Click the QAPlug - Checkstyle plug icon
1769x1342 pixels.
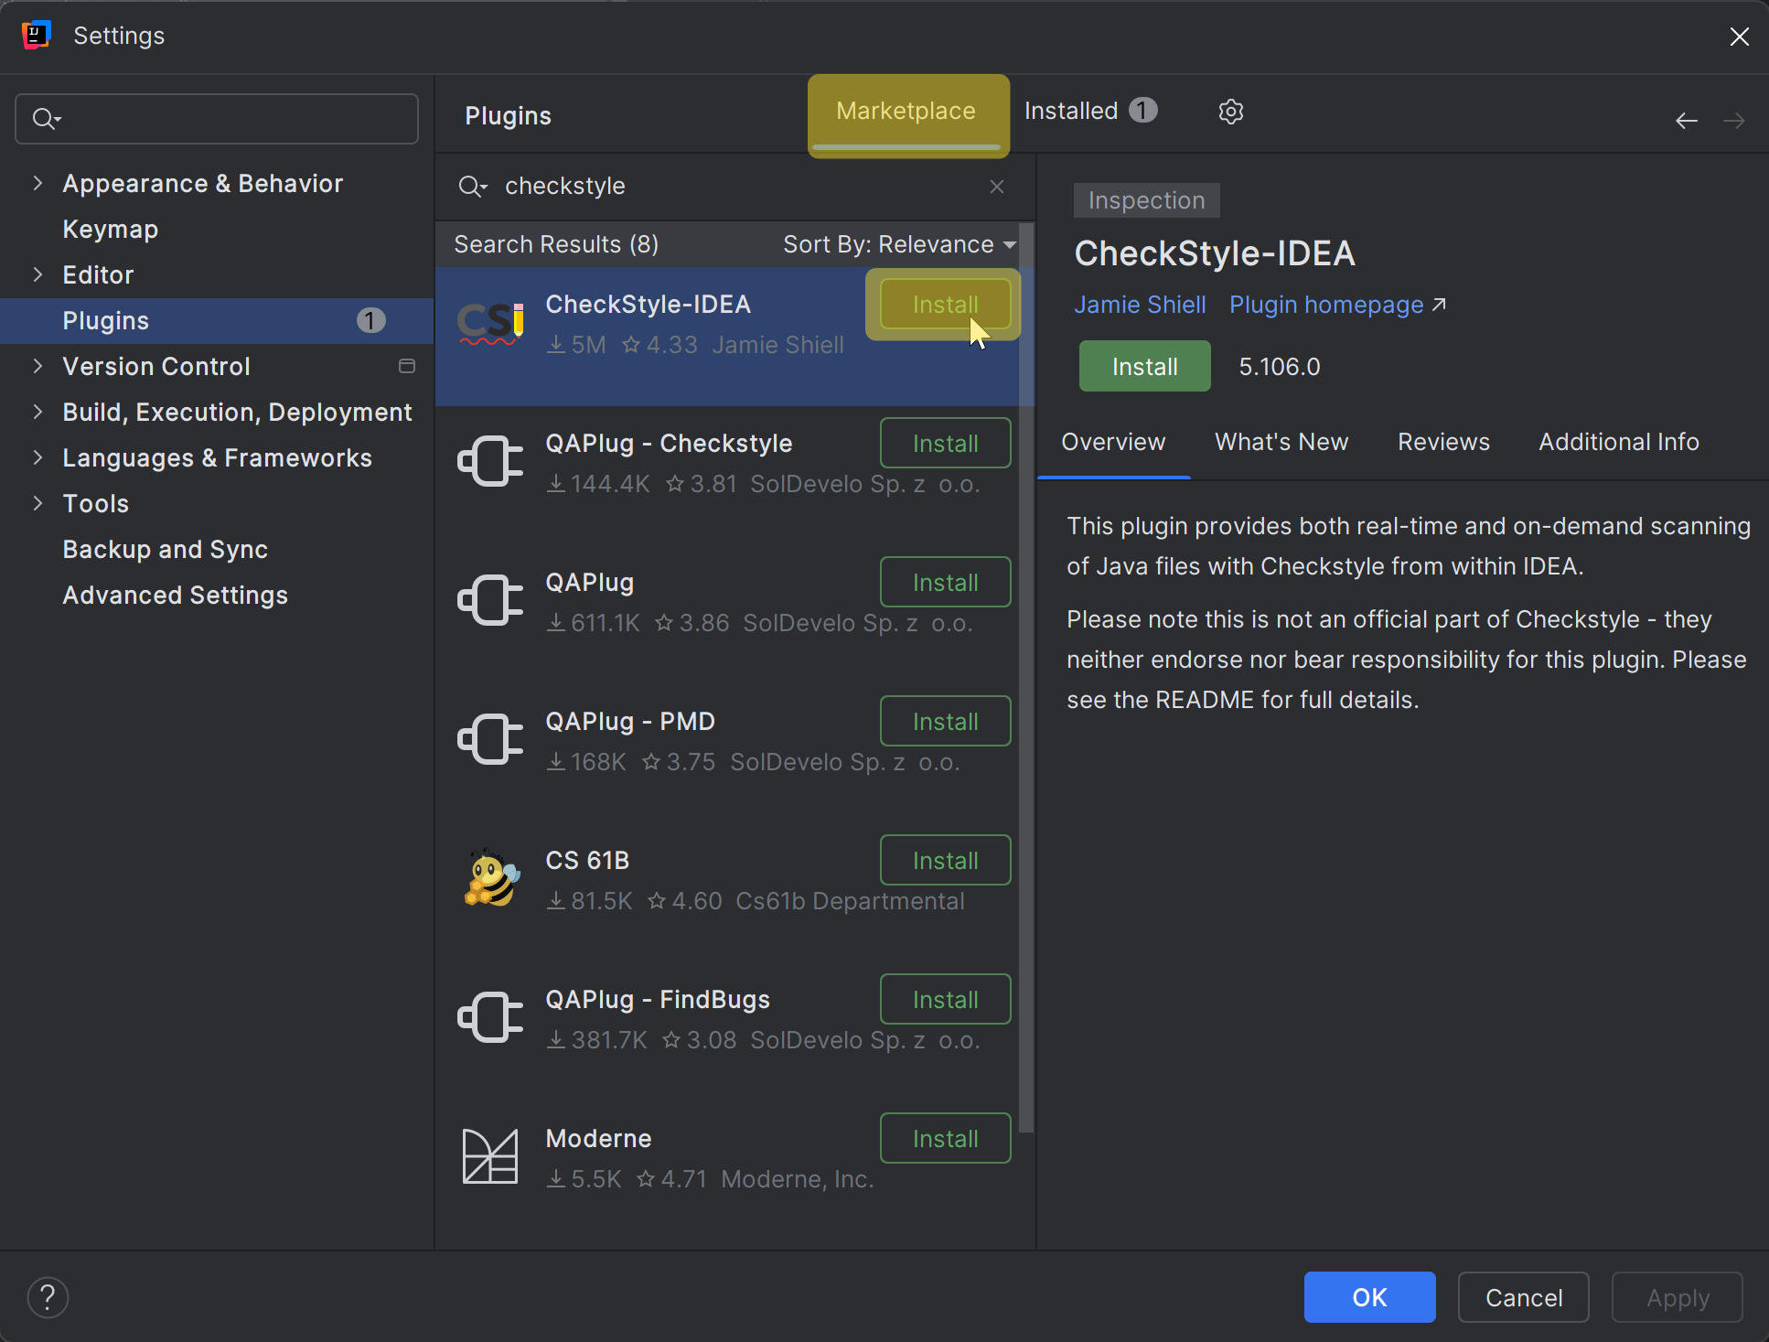490,461
